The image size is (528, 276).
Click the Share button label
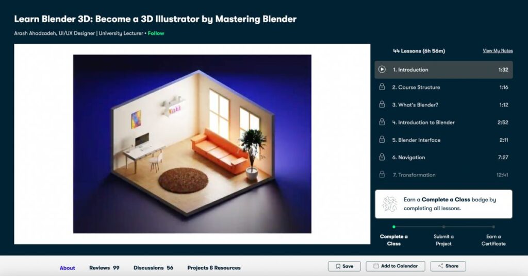452,266
